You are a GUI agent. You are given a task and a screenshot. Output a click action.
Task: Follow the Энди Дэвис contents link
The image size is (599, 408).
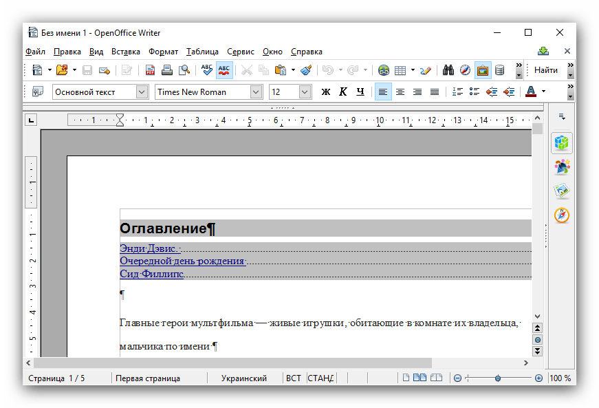pyautogui.click(x=149, y=248)
